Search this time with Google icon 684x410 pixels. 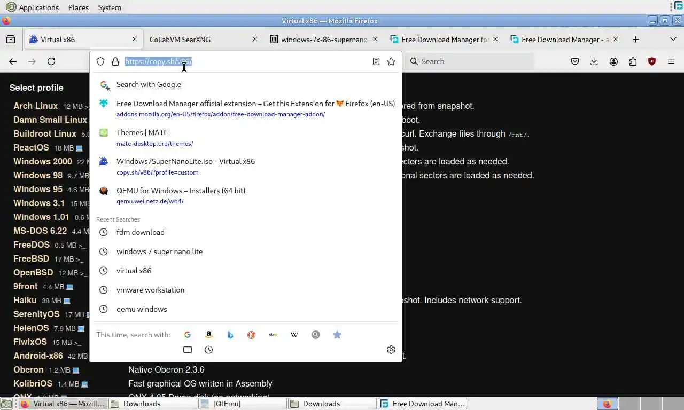188,335
